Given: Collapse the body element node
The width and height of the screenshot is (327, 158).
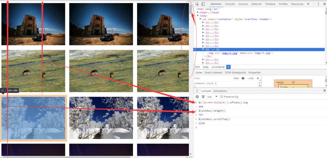Looking at the screenshot, I should (x=198, y=16).
